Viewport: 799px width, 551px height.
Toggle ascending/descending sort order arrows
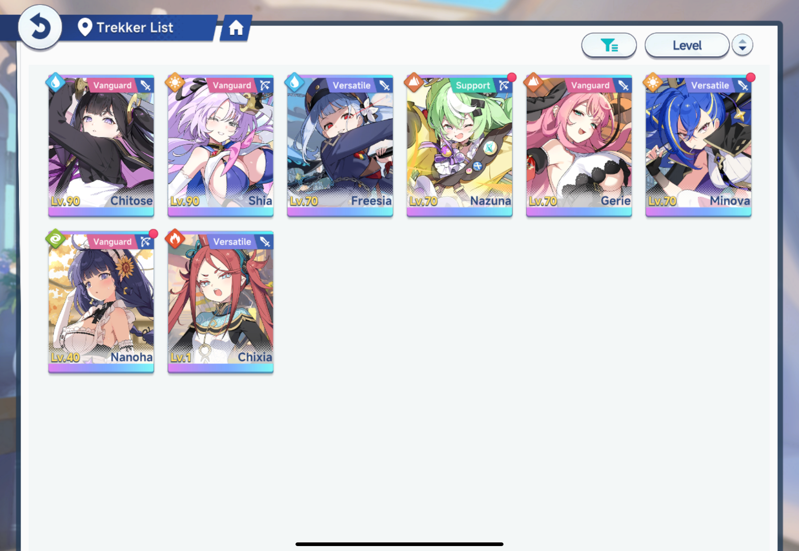(742, 45)
